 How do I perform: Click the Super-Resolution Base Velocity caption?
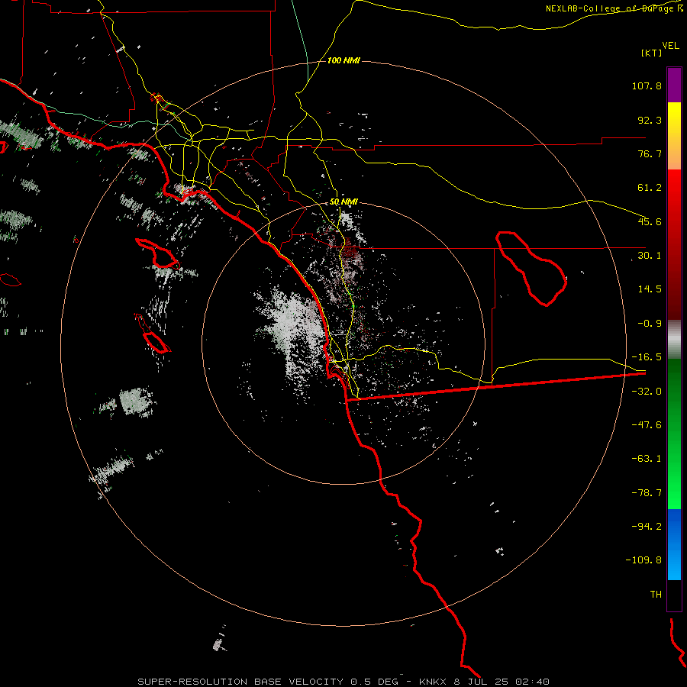[343, 682]
